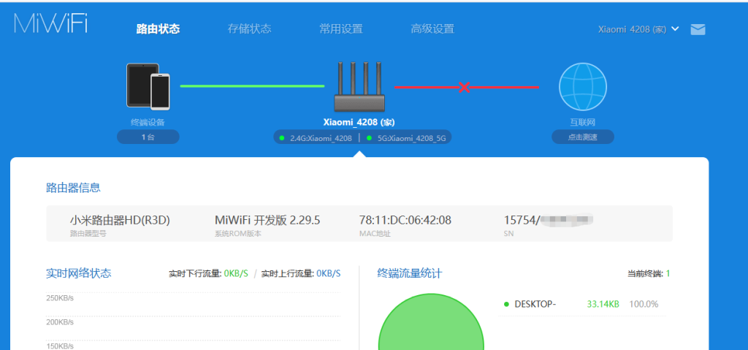Open the 高级设置 tab
748x350 pixels.
click(432, 28)
